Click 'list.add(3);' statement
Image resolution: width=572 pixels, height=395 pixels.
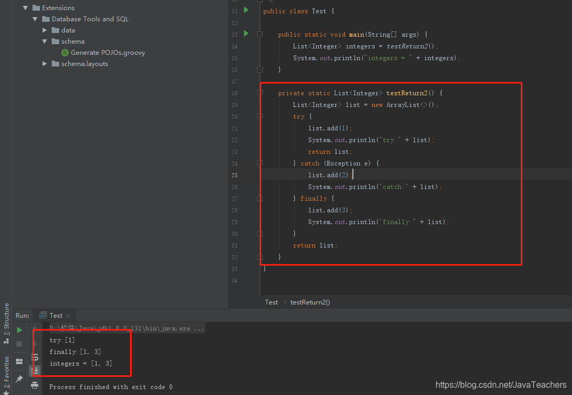coord(330,210)
